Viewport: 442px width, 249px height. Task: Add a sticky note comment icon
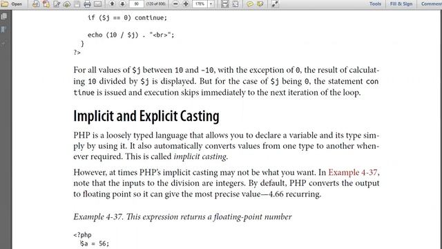(250, 4)
